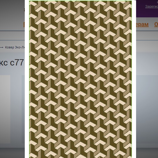Click the dimmed overlay right of the lightbox
The width and height of the screenshot is (158, 158).
147,101
